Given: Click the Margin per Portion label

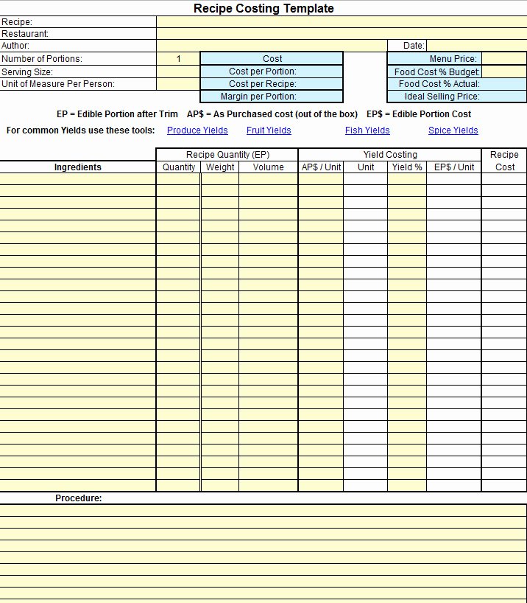Looking at the screenshot, I should 258,97.
